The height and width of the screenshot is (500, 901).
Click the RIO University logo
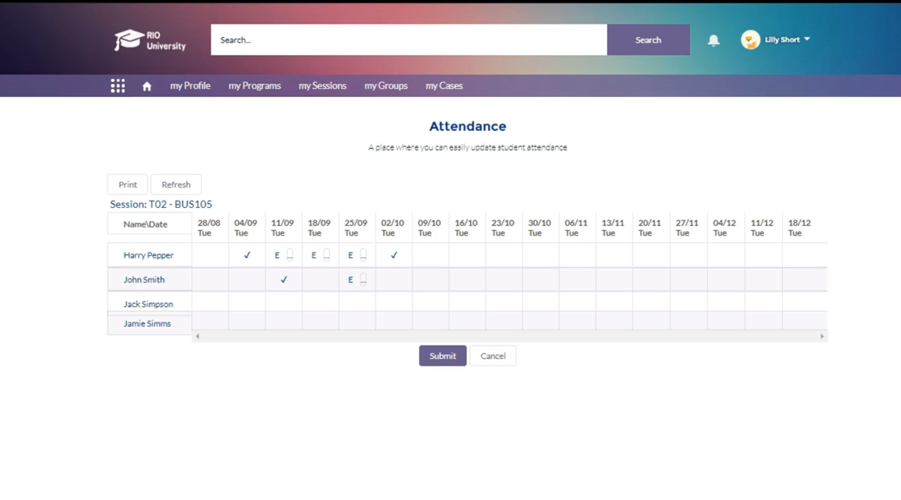149,40
